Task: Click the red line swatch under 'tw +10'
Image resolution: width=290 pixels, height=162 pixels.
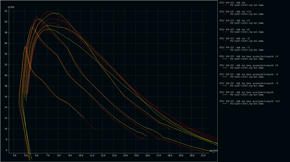Action: [x=225, y=14]
